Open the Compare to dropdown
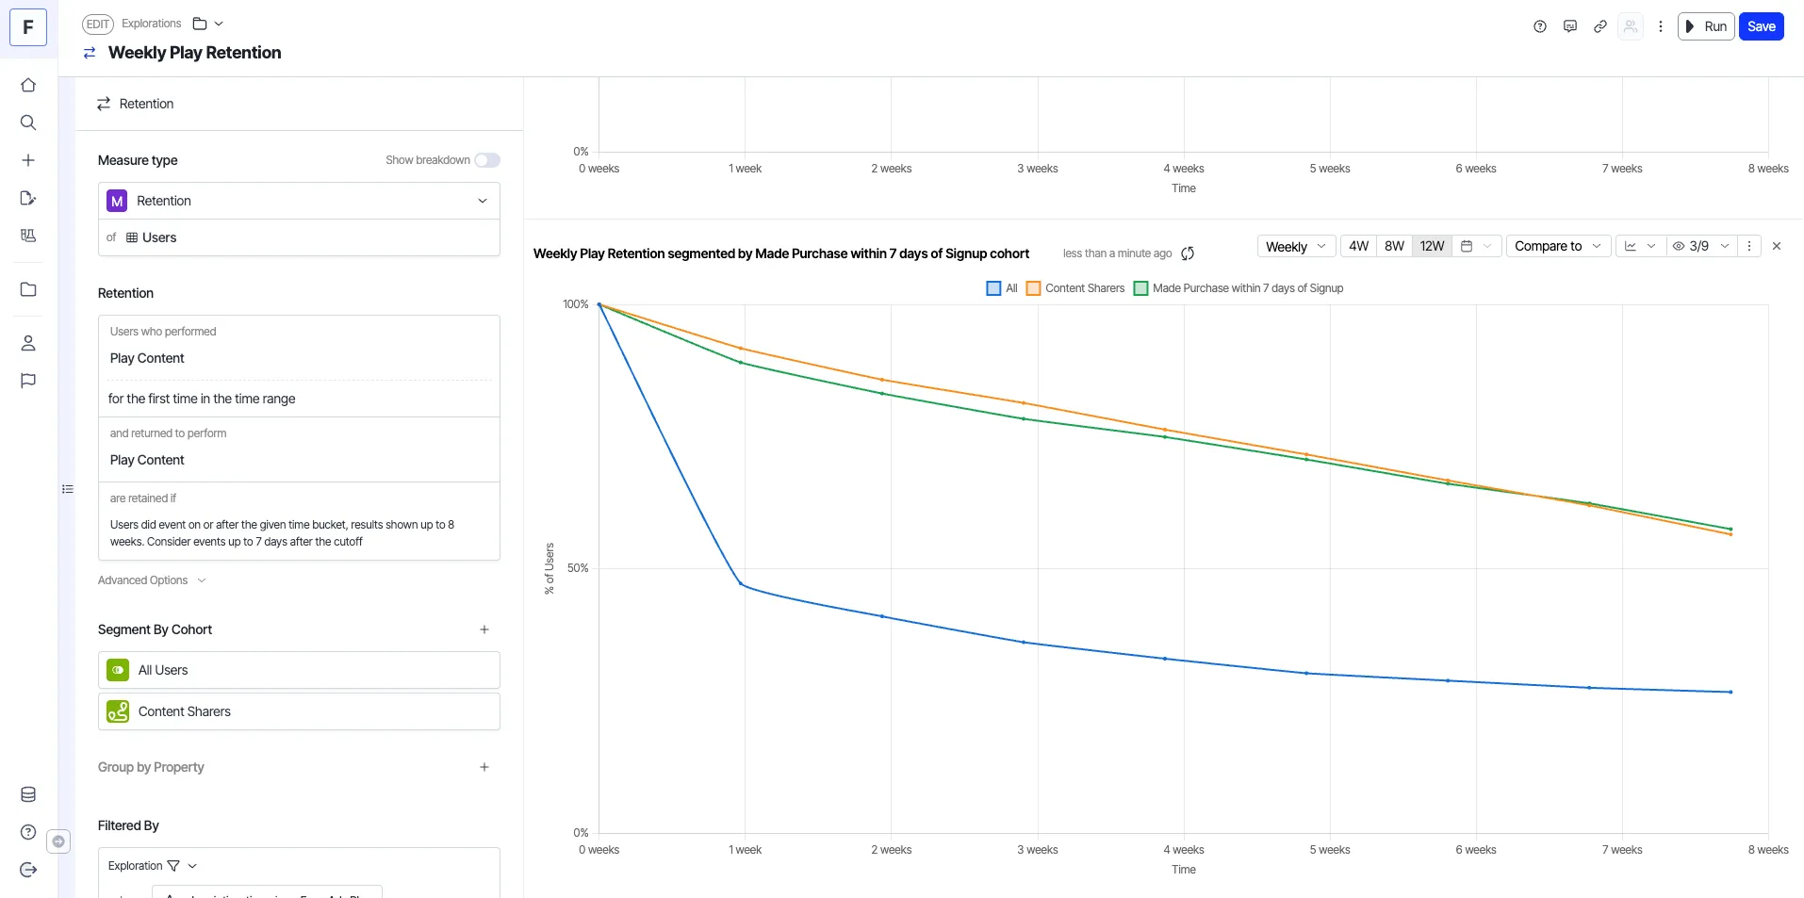1804x898 pixels. [x=1558, y=246]
